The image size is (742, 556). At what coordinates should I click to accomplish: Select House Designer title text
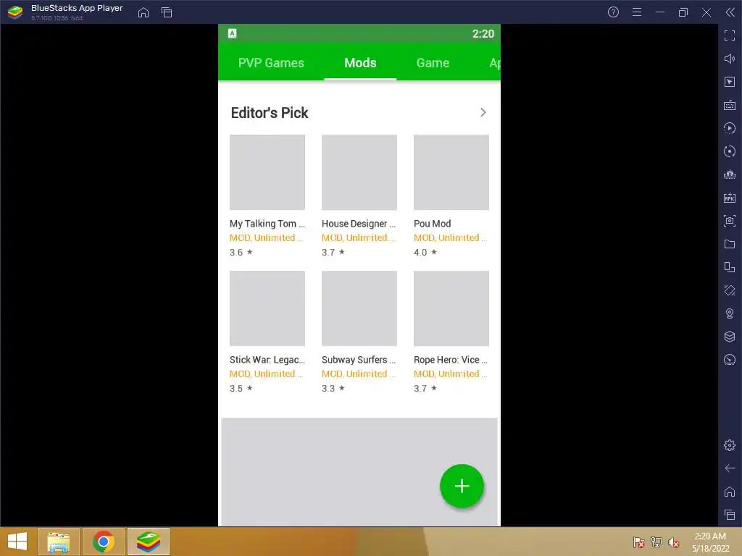[x=359, y=224]
